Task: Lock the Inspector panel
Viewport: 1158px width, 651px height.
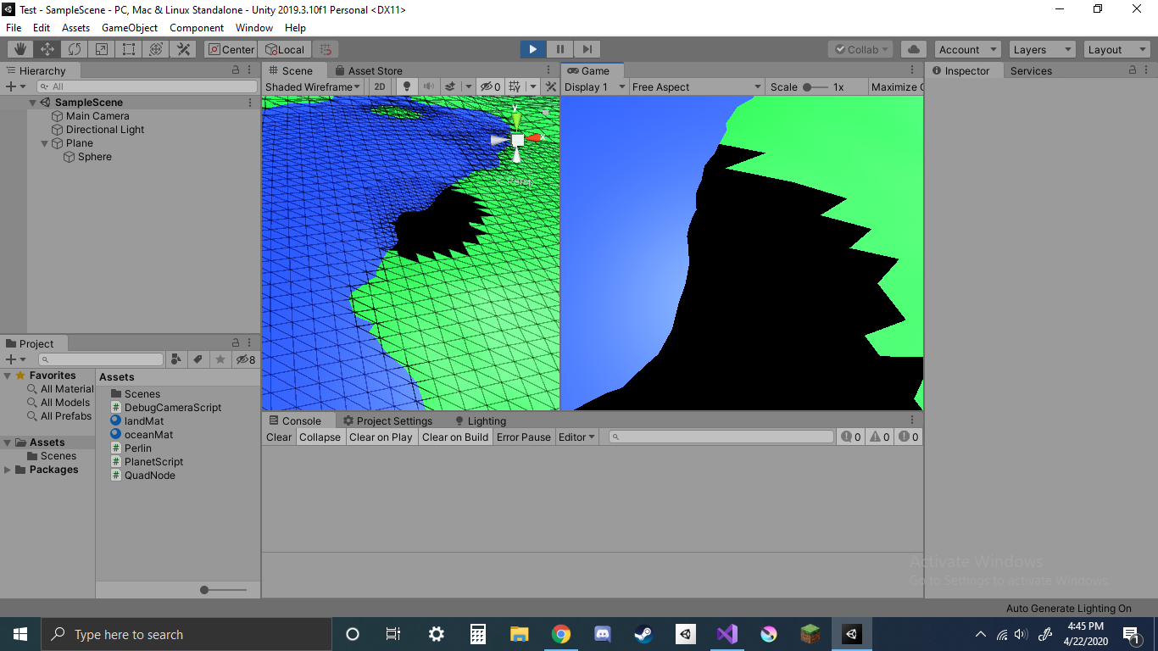Action: (x=1133, y=70)
